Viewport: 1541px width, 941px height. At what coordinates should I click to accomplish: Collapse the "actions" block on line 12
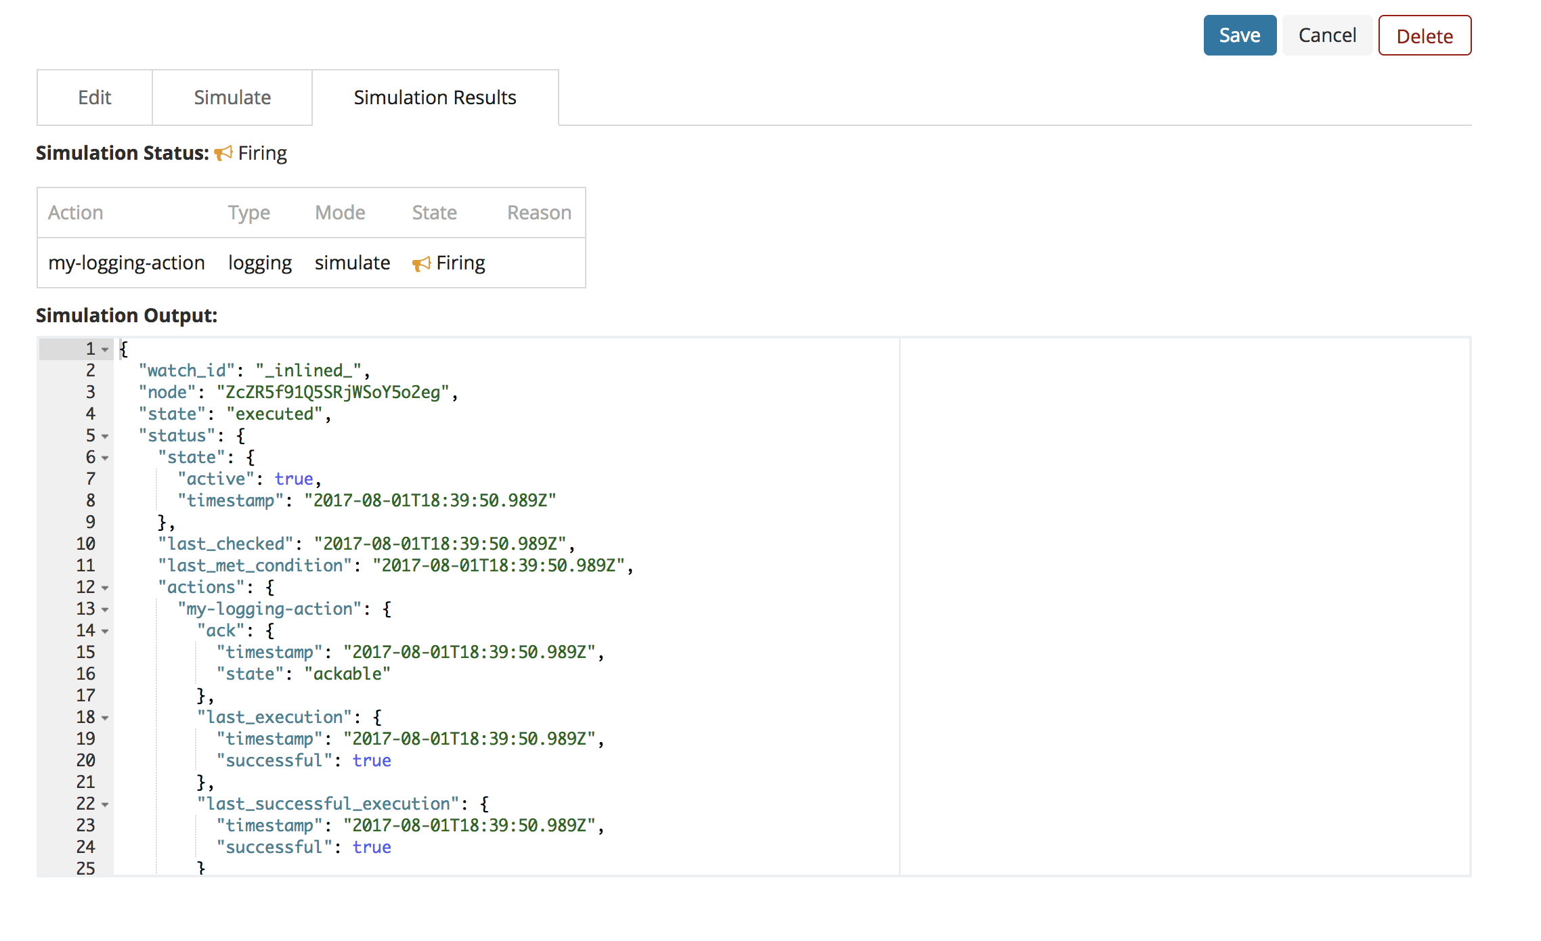pos(105,588)
